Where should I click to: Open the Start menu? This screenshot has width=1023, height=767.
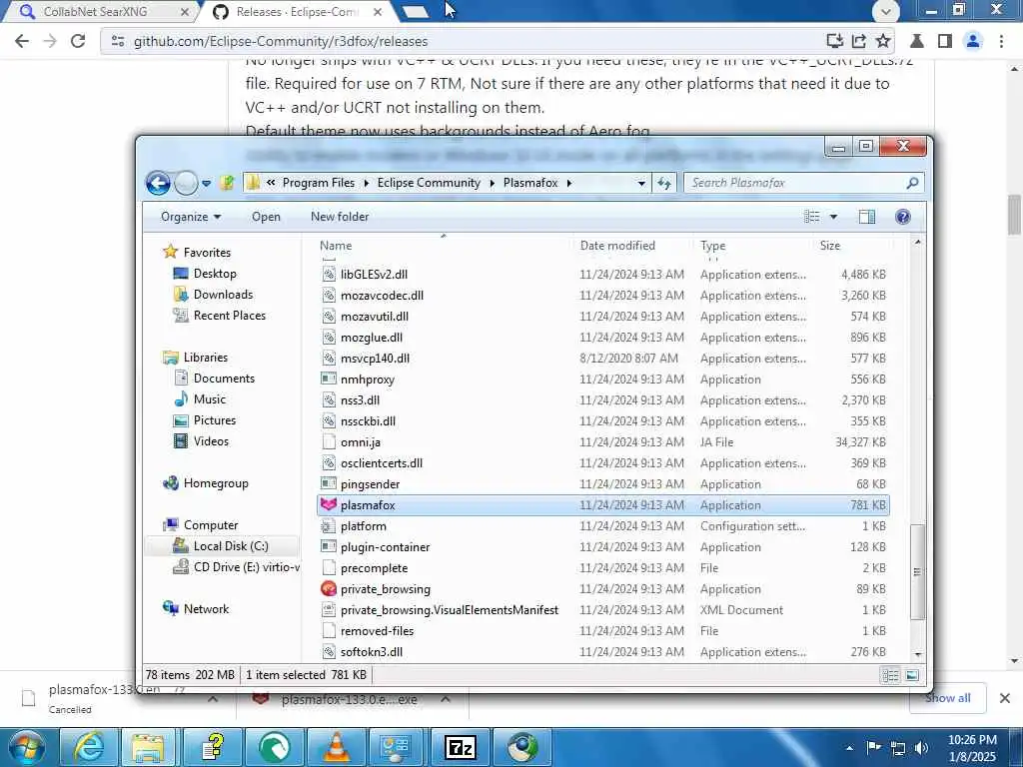point(26,747)
